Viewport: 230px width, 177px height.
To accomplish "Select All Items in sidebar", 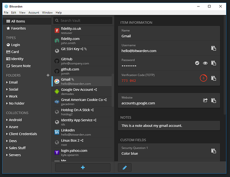I will [x=27, y=21].
